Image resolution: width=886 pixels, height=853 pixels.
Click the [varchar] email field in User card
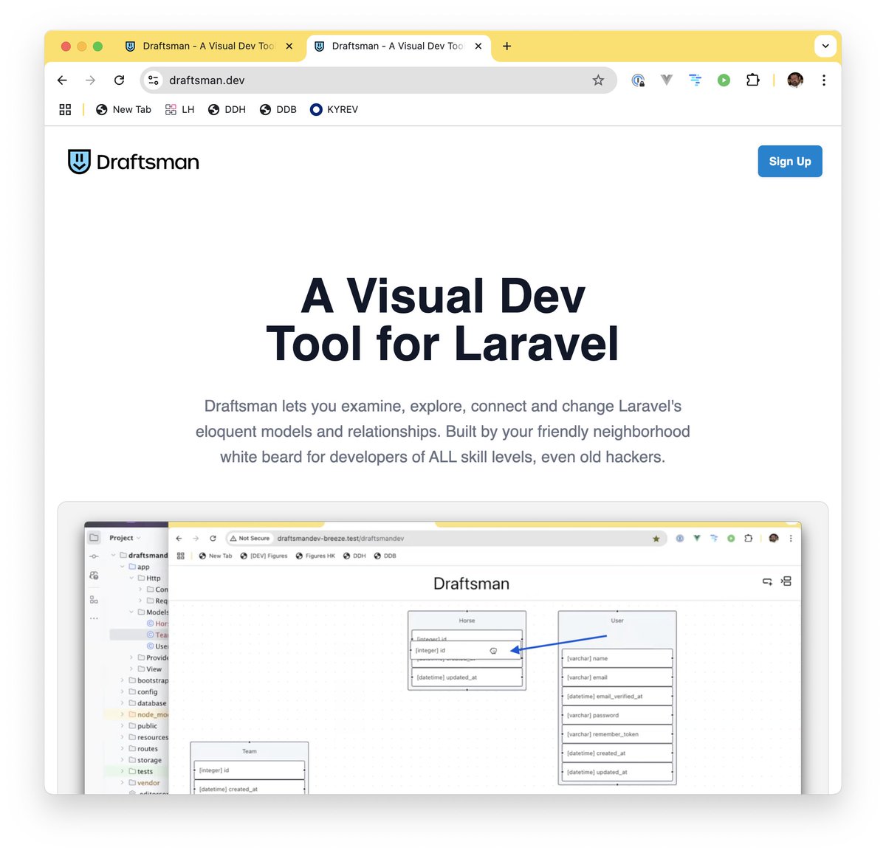point(617,677)
